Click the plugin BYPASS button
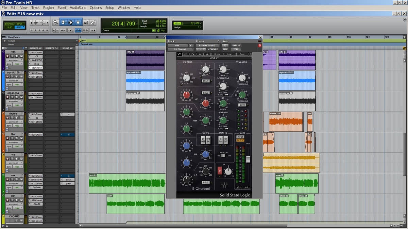 click(x=236, y=45)
